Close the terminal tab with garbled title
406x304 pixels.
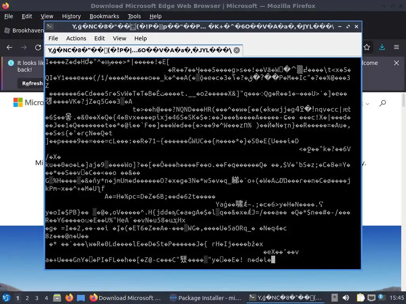point(237,50)
